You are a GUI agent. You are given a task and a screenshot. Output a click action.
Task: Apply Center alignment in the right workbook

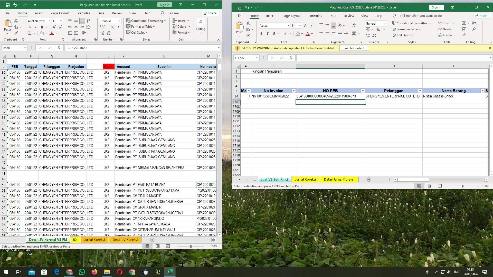(327, 34)
